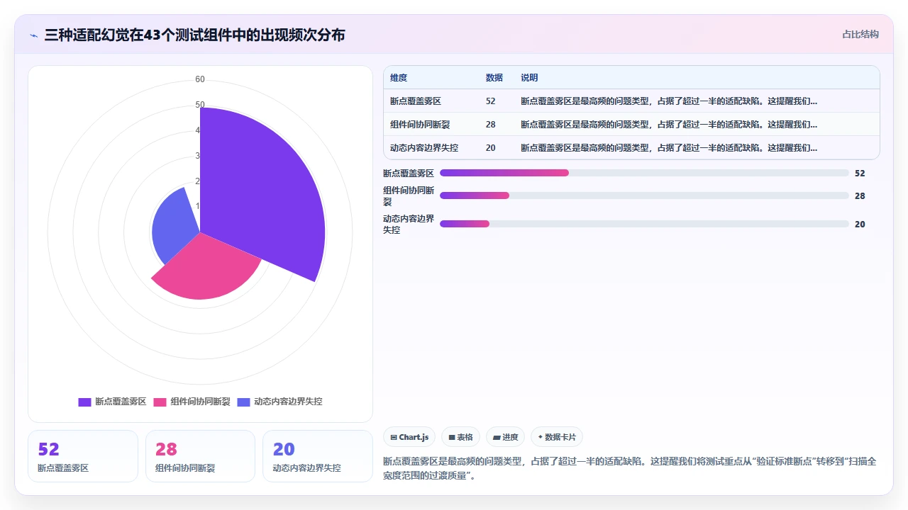Click the 动态内容边界失控 progress bar

point(644,224)
